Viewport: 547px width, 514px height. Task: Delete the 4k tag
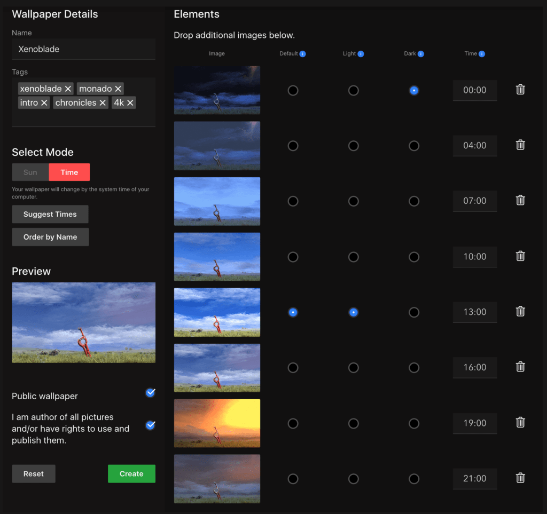(130, 103)
